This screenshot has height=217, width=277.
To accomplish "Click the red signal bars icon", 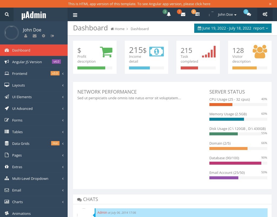I will point(209,52).
